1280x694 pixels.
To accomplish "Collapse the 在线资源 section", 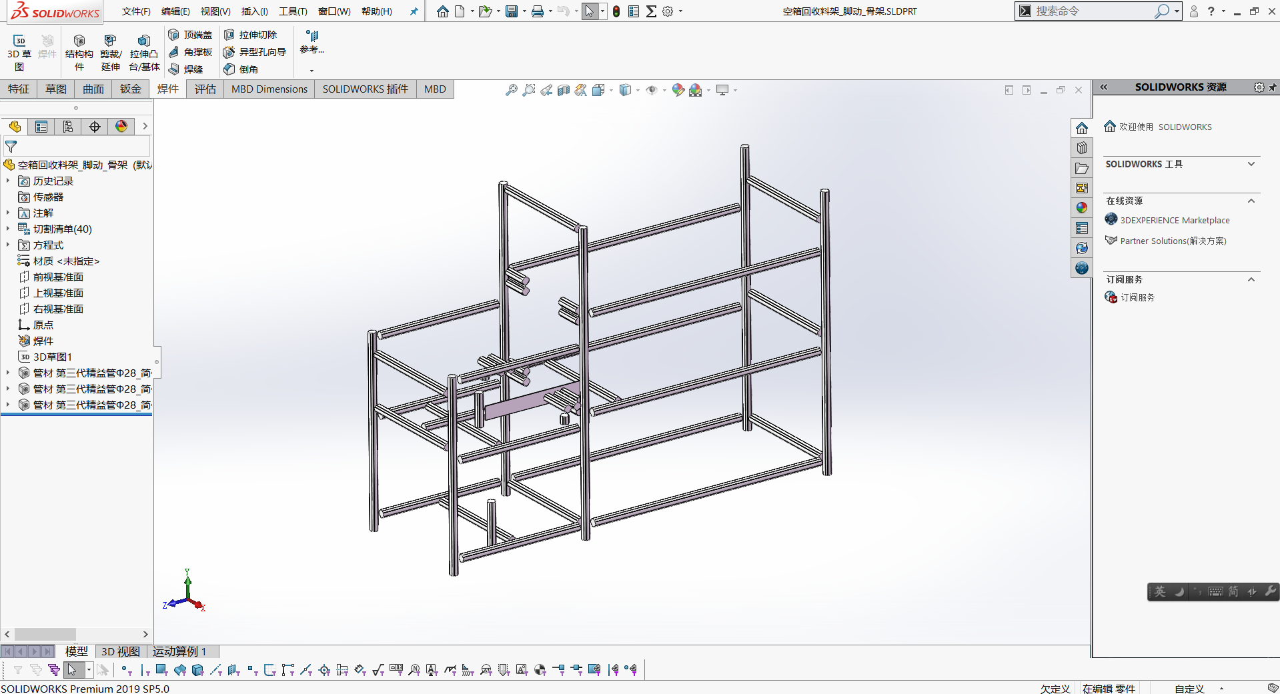I will pyautogui.click(x=1251, y=201).
